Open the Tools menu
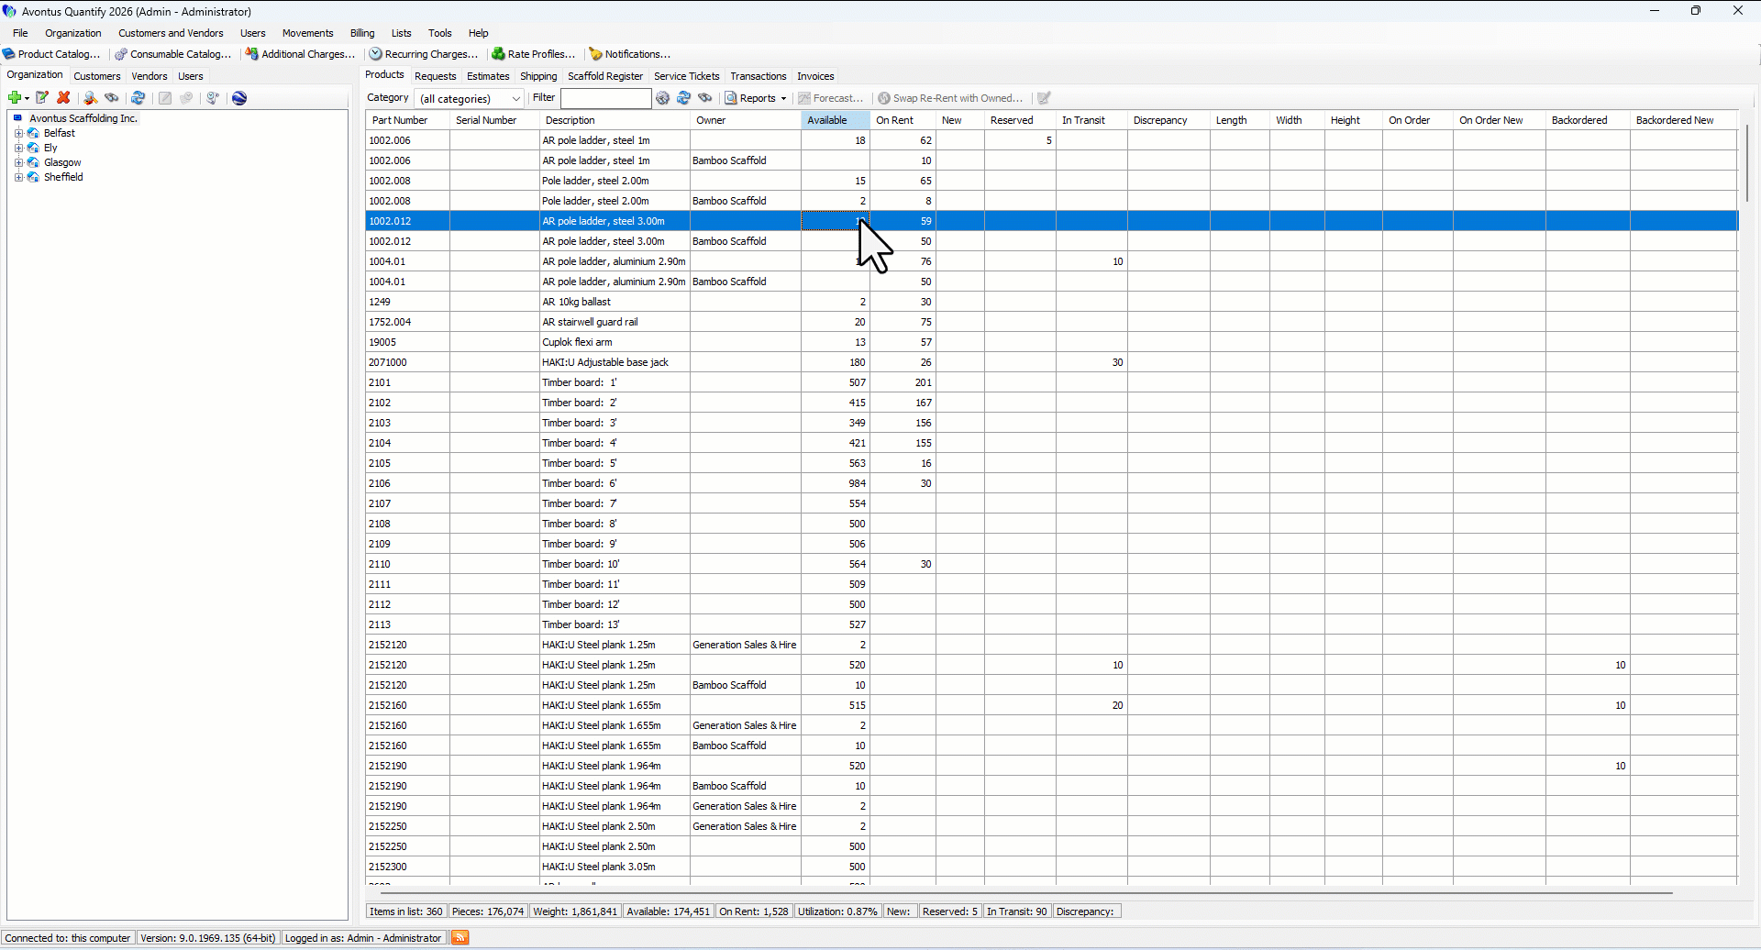 pos(440,33)
